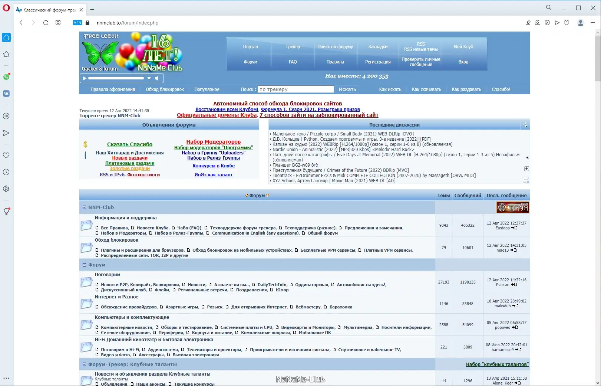This screenshot has width=601, height=386.
Task: Expand discussions list largest plus button
Action: [x=526, y=180]
